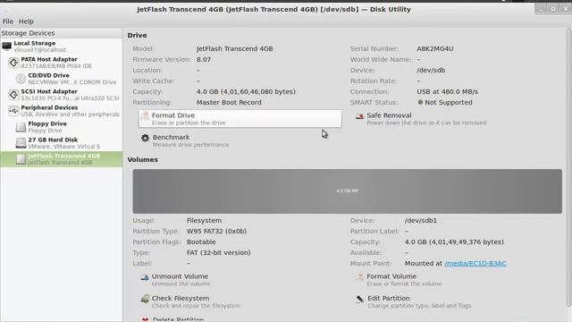The width and height of the screenshot is (572, 322).
Task: Open the Help menu
Action: pyautogui.click(x=26, y=21)
